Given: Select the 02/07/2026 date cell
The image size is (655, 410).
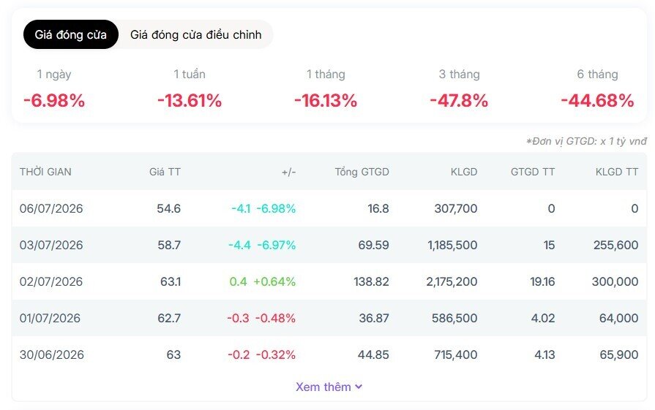Looking at the screenshot, I should 51,281.
